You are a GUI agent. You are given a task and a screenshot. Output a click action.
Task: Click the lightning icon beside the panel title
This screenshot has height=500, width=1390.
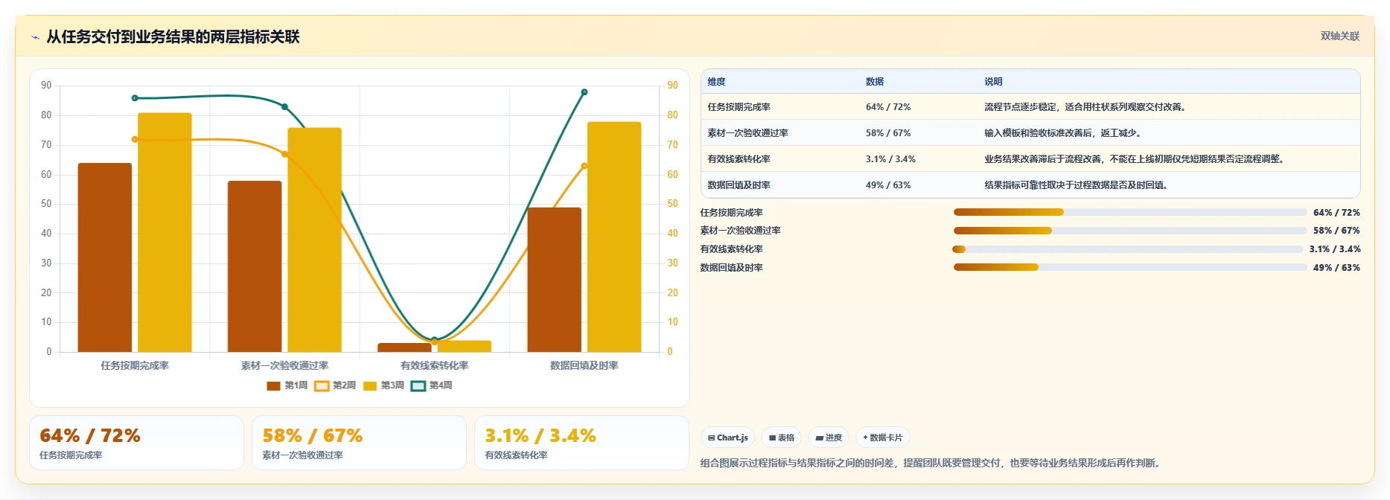click(35, 37)
